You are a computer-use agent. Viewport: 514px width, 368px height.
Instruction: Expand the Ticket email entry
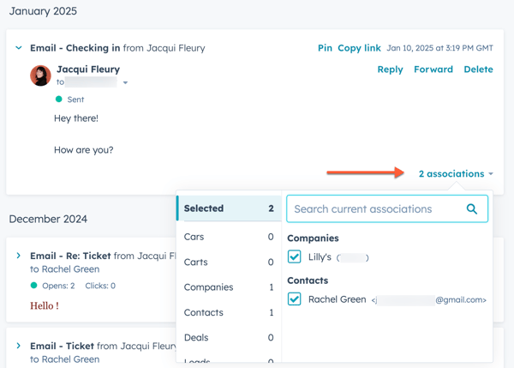pos(19,347)
